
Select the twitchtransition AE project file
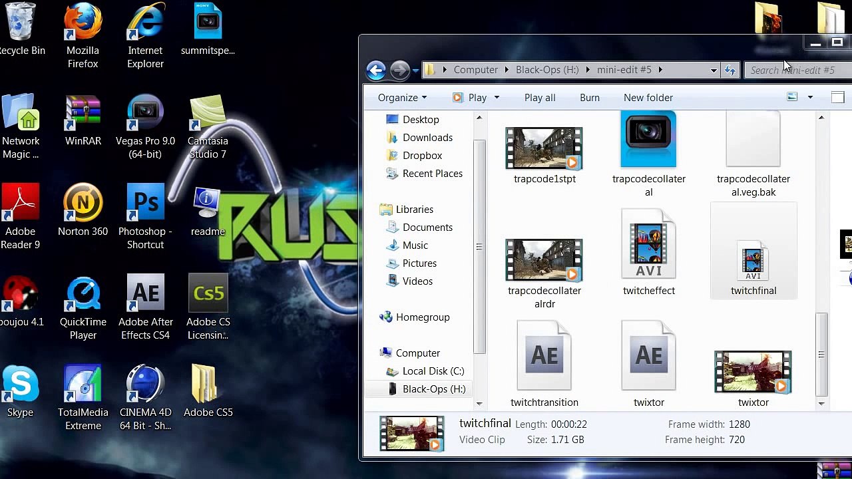[544, 365]
